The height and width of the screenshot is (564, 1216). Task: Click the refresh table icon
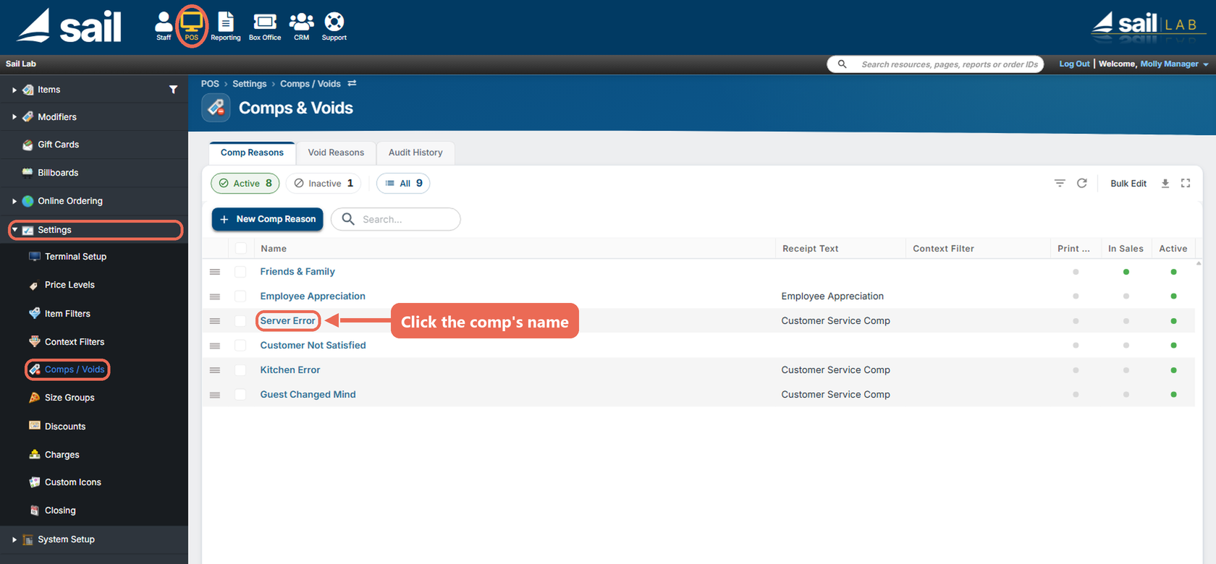coord(1081,183)
